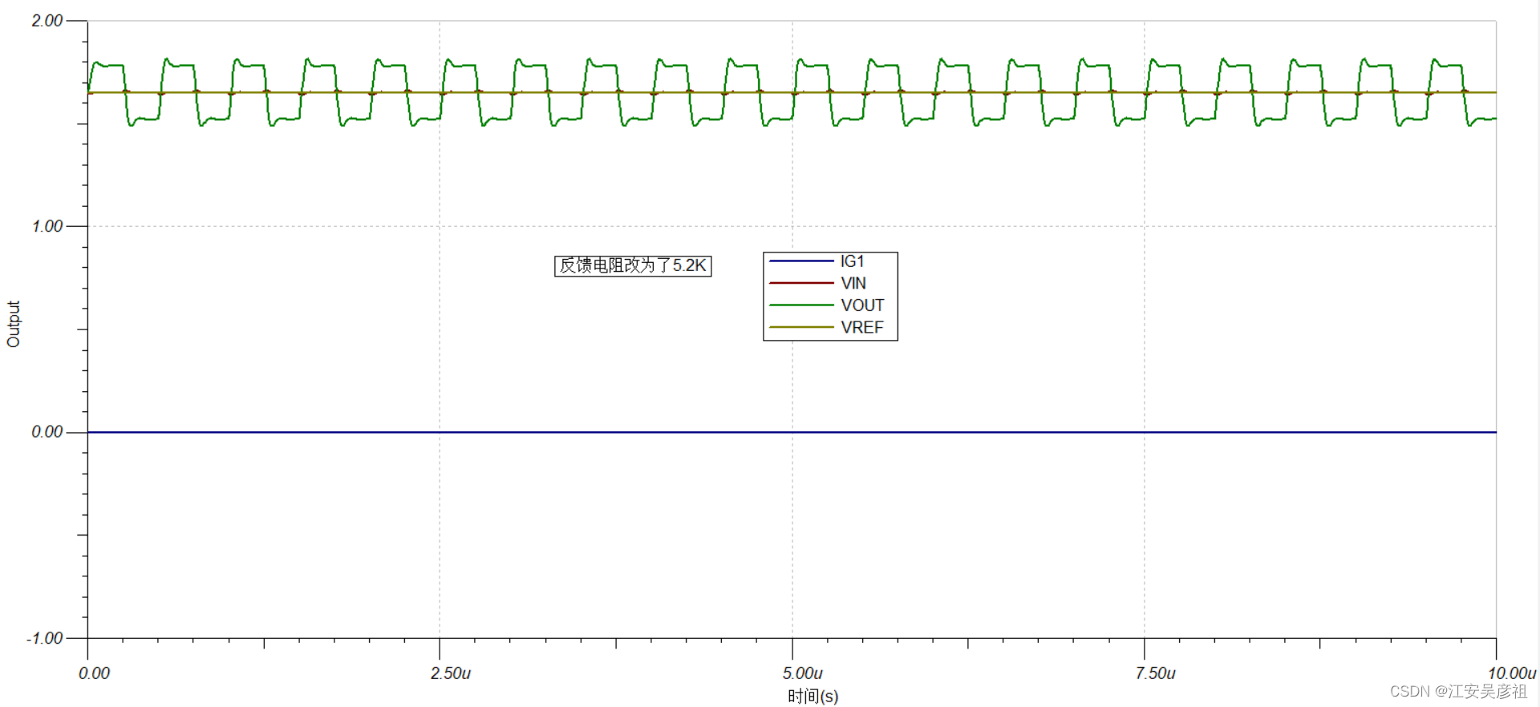Click the 5.00u x-axis tick value

[x=802, y=673]
